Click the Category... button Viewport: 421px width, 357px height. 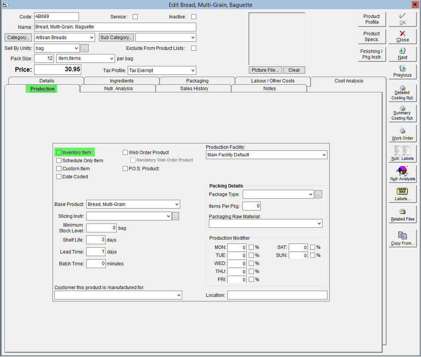(18, 38)
